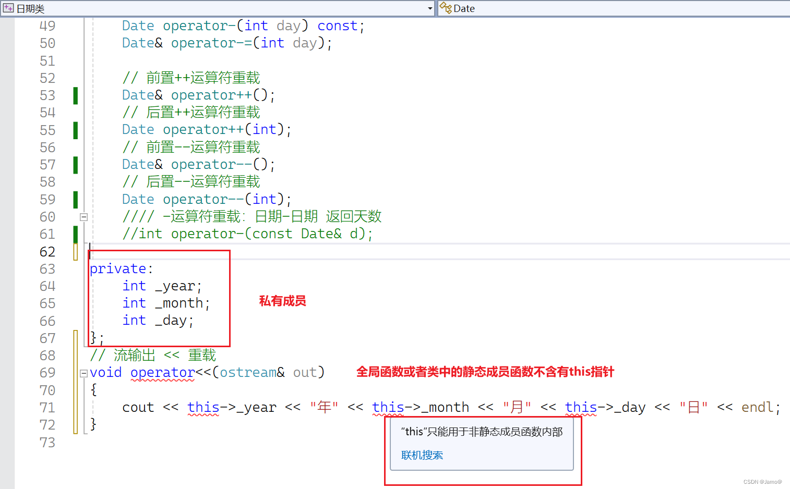The image size is (790, 489).
Task: Collapse the operator<< function at line 69
Action: click(83, 373)
